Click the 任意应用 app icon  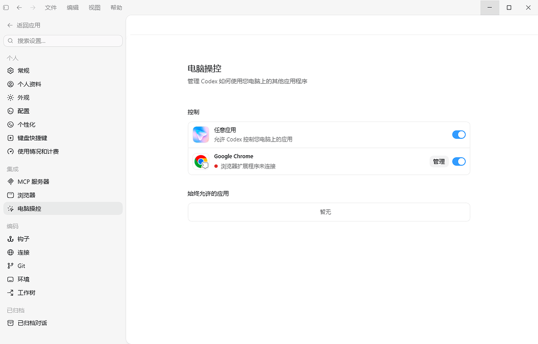(x=201, y=135)
